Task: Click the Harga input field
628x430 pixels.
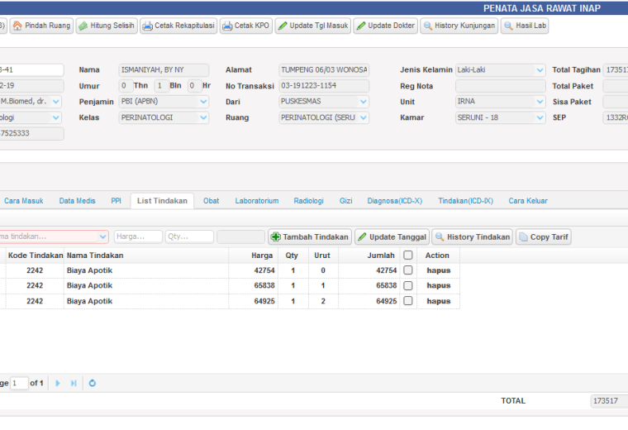Action: (x=138, y=236)
